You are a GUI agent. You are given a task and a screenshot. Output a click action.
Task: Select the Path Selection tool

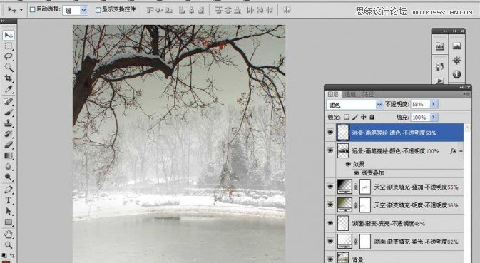point(9,211)
